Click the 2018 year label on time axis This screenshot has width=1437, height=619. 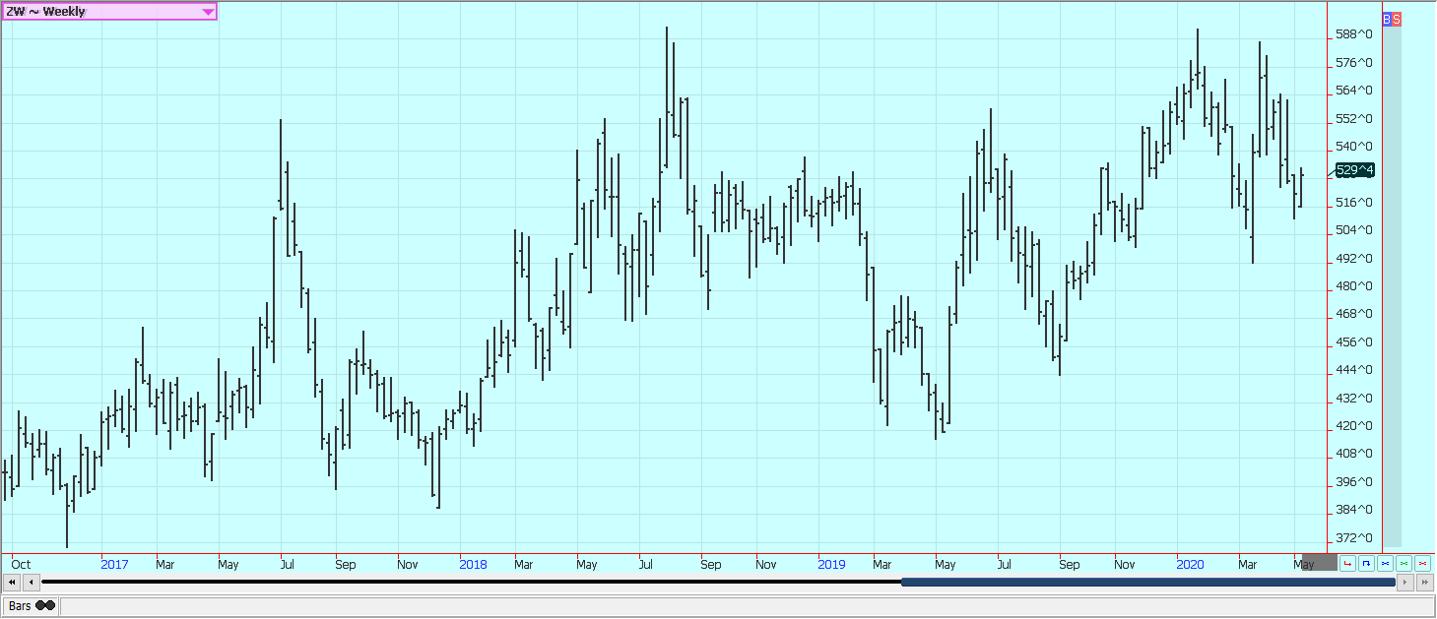[x=473, y=565]
